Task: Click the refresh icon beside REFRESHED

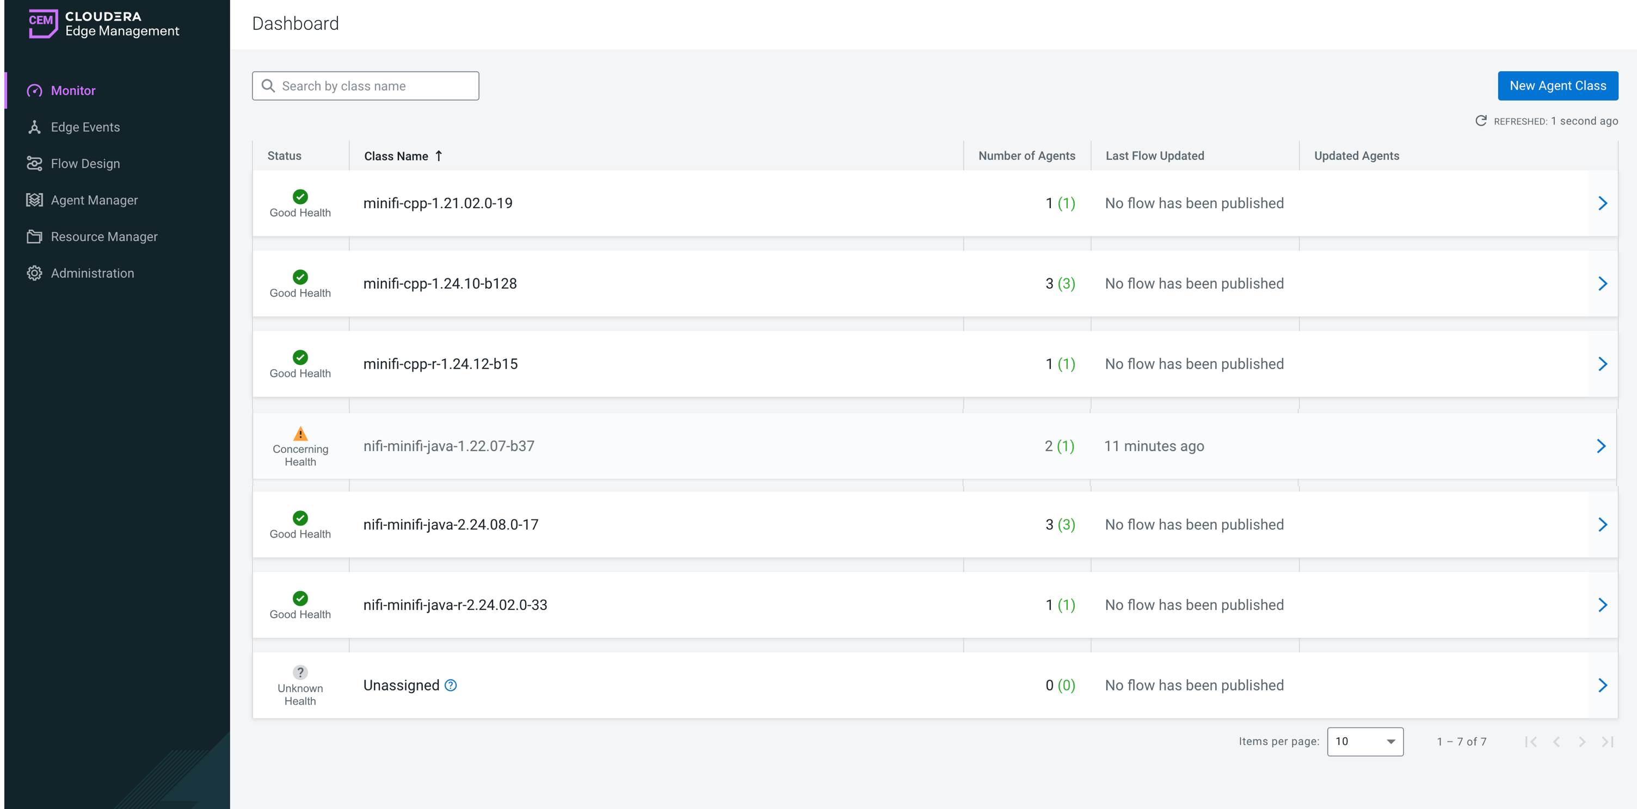Action: 1481,121
